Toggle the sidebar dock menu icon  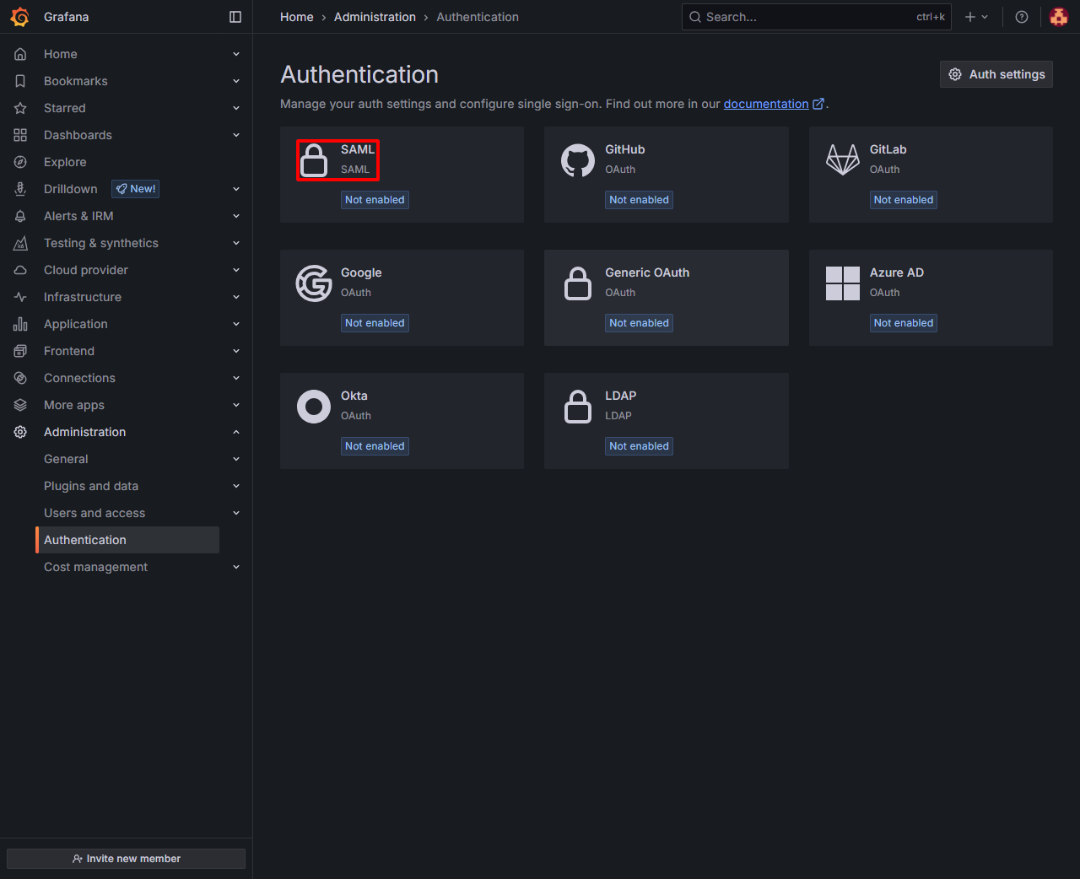235,17
